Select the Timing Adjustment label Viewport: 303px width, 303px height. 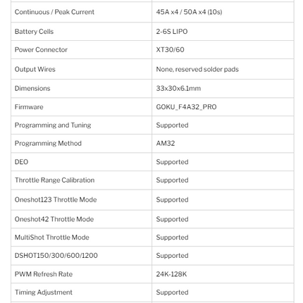point(44,292)
